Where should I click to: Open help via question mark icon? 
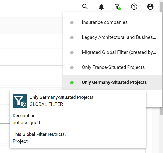tap(134, 7)
